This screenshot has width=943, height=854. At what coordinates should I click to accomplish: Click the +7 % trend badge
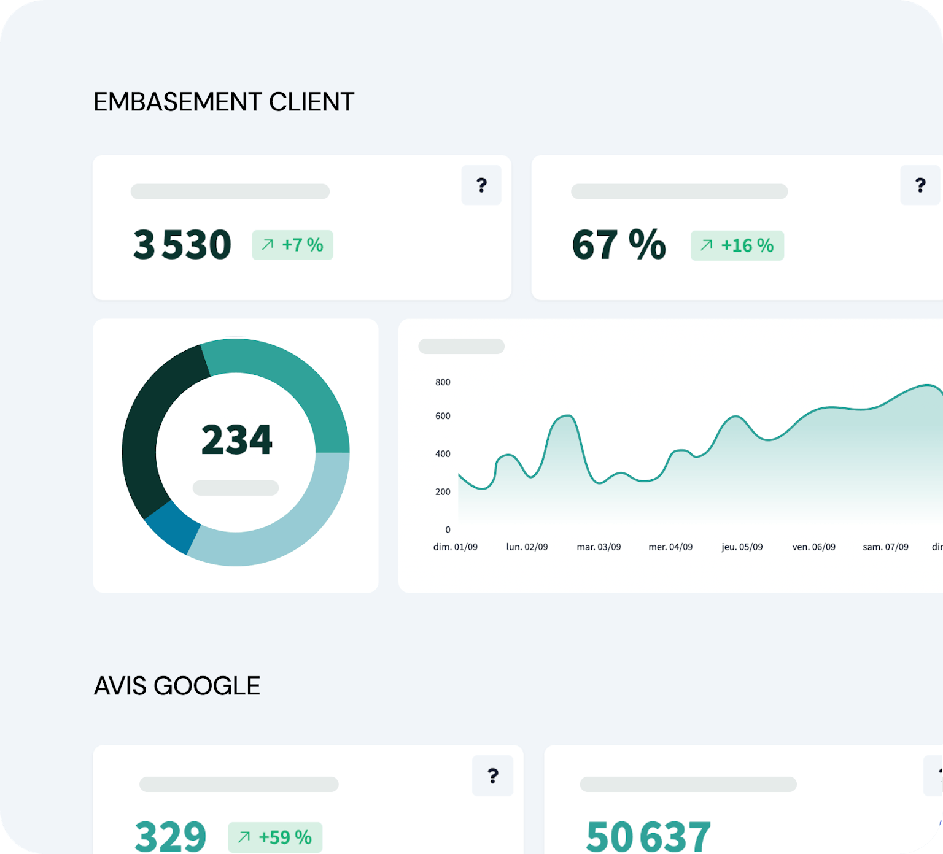pyautogui.click(x=292, y=245)
